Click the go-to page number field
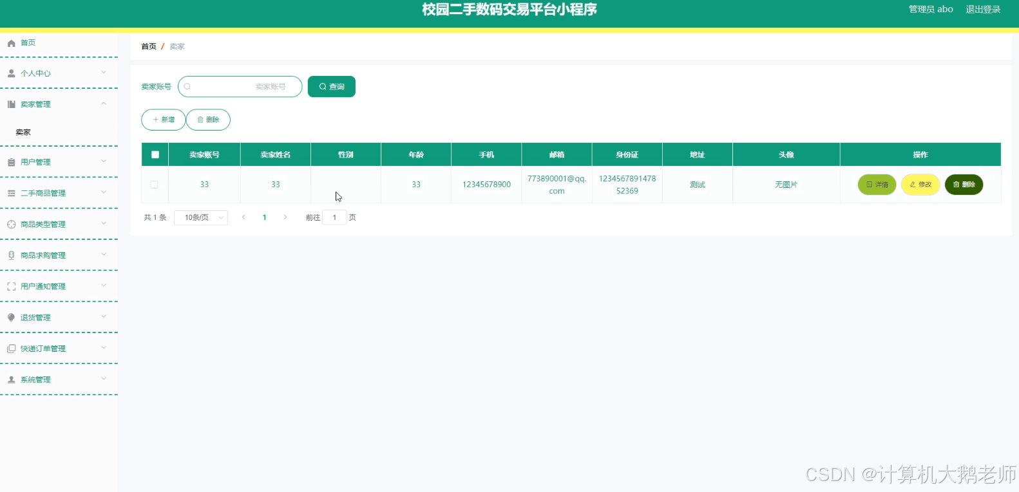The height and width of the screenshot is (492, 1019). click(334, 217)
